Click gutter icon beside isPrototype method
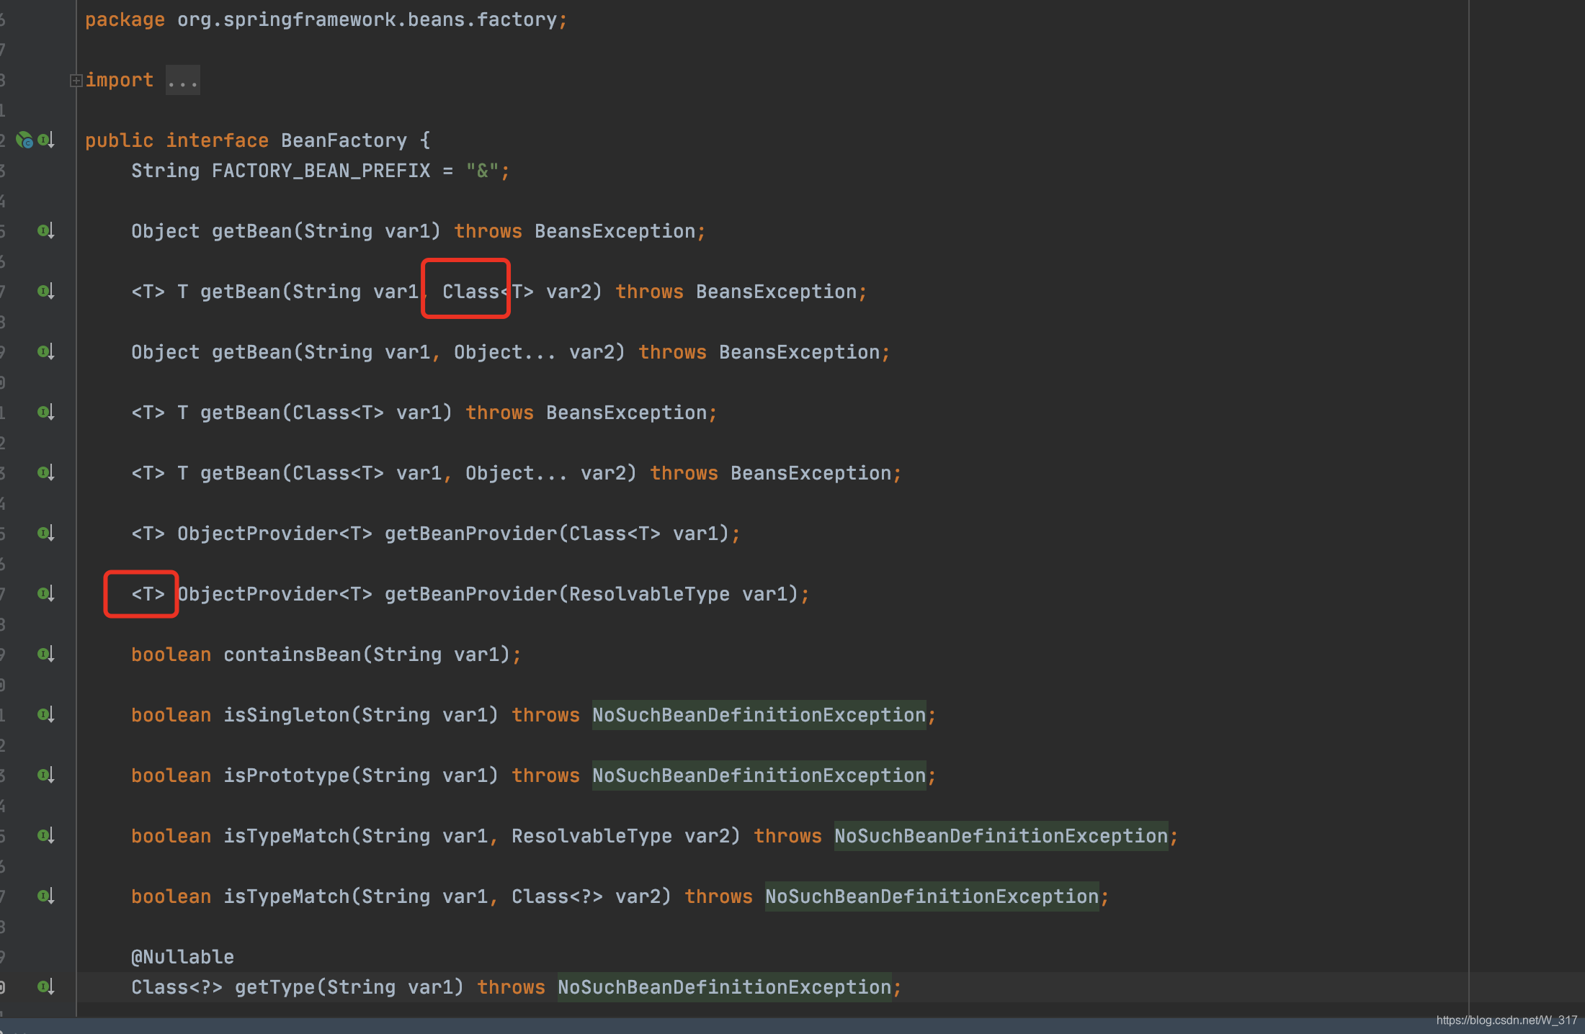Viewport: 1585px width, 1034px height. pyautogui.click(x=46, y=775)
